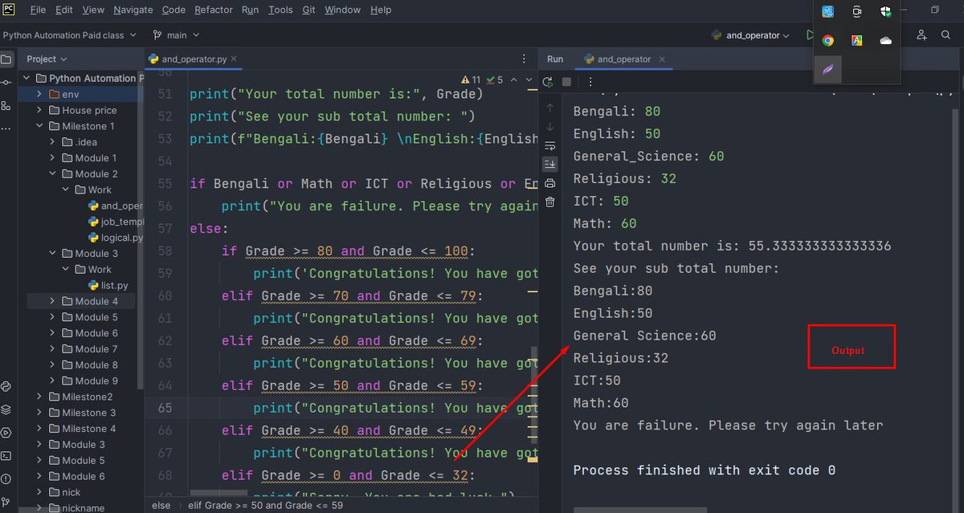Viewport: 964px width, 513px height.
Task: Click the down arrow in console gutter
Action: [549, 127]
